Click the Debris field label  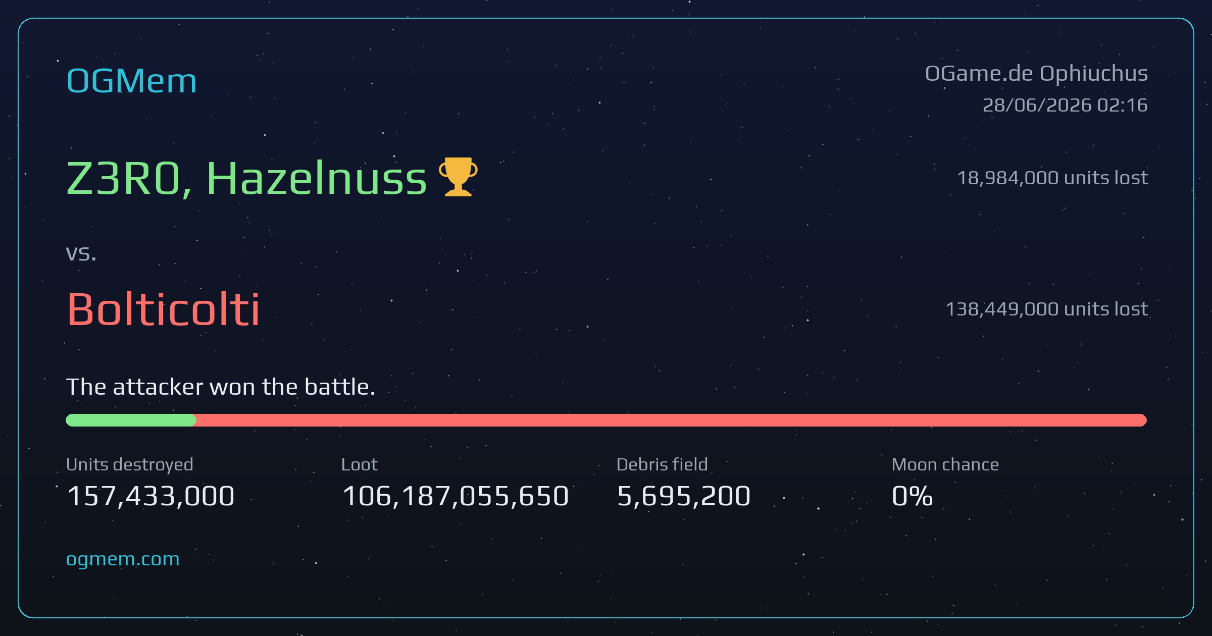662,464
